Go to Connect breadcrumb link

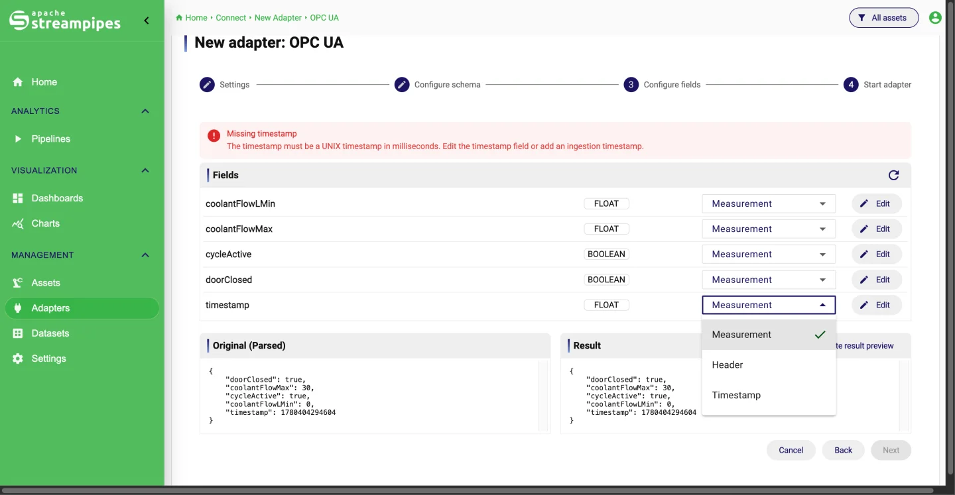pyautogui.click(x=231, y=18)
